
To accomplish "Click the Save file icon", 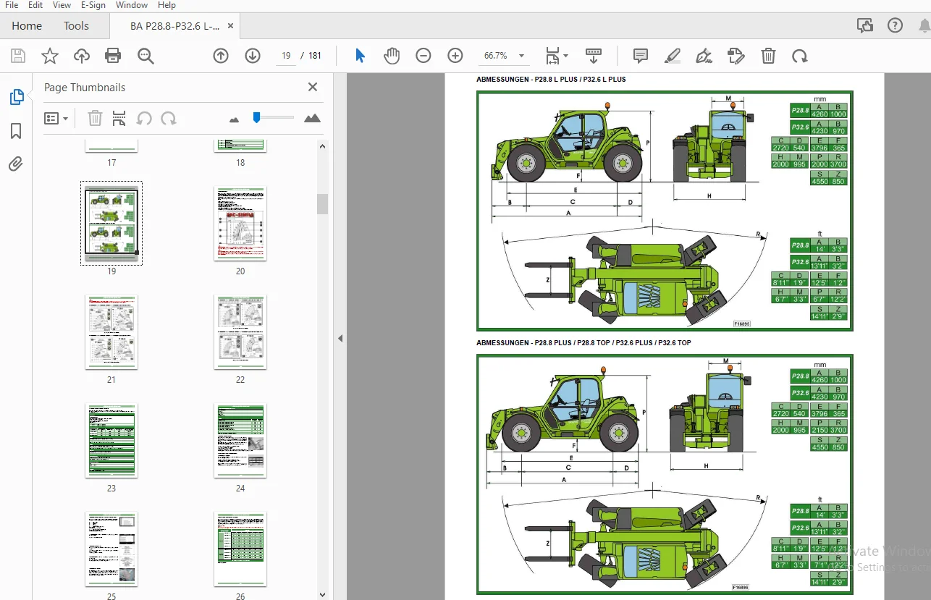I will 18,56.
